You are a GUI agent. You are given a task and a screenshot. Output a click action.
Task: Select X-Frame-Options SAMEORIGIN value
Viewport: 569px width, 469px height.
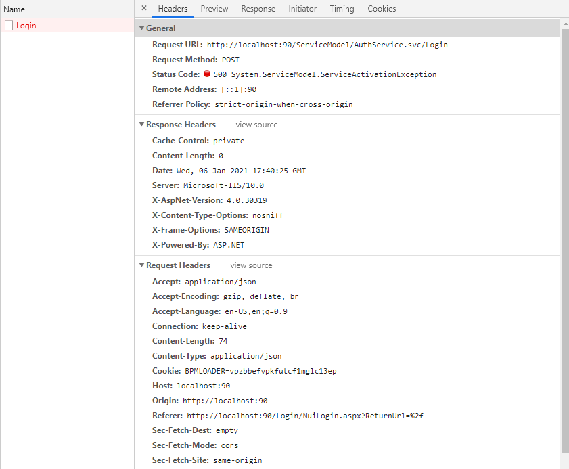point(247,231)
